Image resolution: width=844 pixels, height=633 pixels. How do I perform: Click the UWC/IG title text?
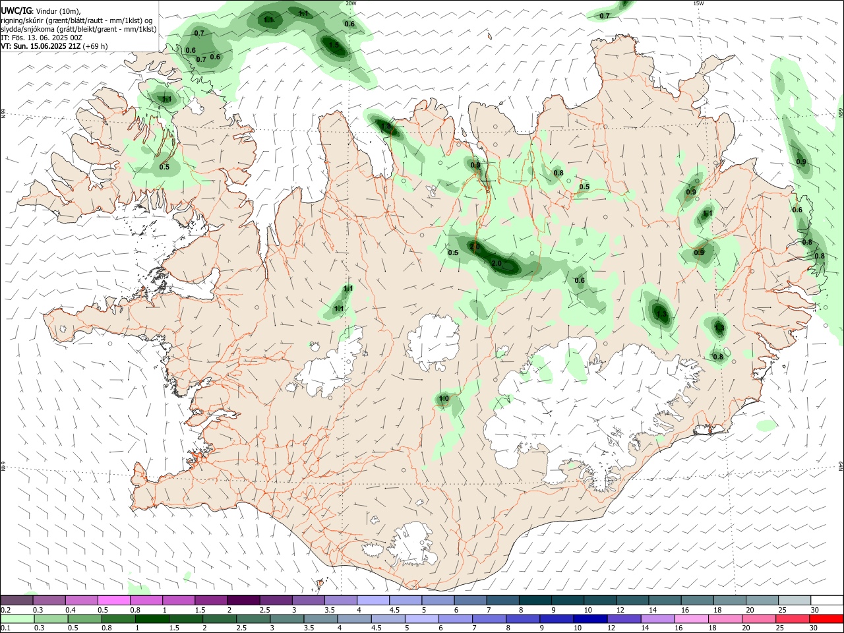pos(16,11)
